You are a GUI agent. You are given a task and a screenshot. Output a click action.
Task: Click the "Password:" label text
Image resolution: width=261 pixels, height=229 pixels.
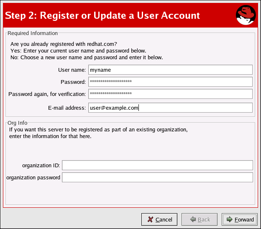pos(73,82)
